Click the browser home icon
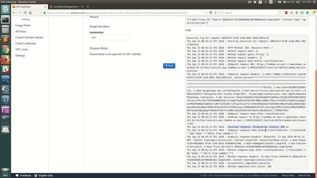317x178 pixels. pyautogui.click(x=30, y=12)
